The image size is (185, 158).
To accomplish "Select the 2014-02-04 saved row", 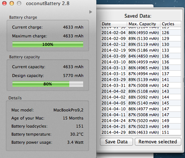I will point(141,33).
